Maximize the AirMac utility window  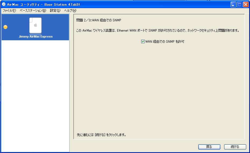click(x=239, y=5)
